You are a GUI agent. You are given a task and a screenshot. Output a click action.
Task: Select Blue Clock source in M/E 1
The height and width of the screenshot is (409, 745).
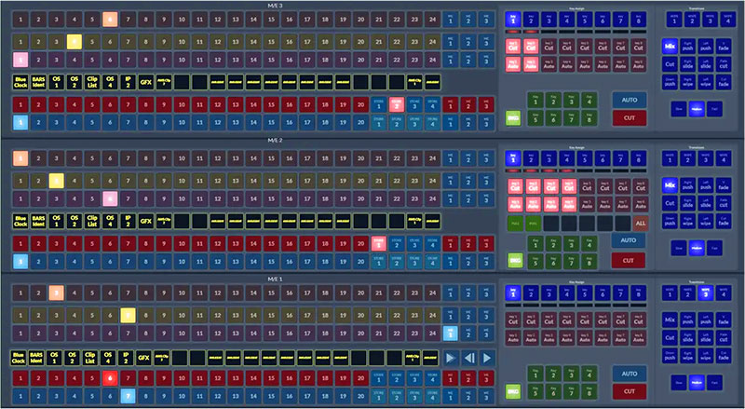pyautogui.click(x=20, y=358)
